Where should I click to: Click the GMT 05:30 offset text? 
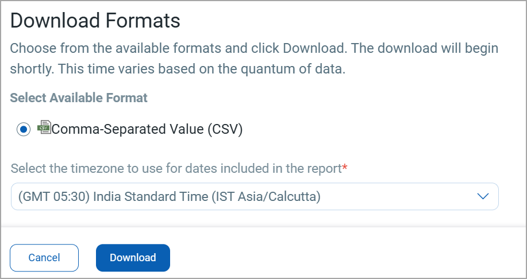[x=54, y=196]
